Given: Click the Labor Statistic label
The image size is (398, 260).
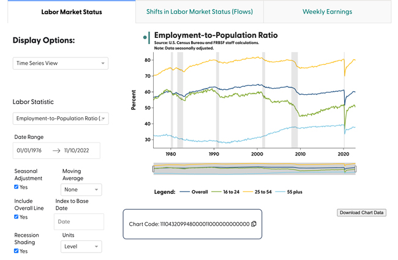Looking at the screenshot, I should 33,102.
